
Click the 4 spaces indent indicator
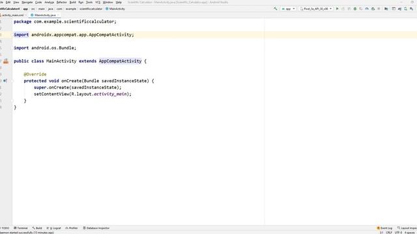tap(410, 233)
